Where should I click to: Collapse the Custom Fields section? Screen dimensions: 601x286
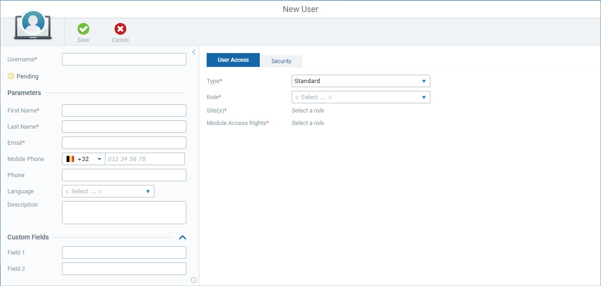tap(183, 237)
